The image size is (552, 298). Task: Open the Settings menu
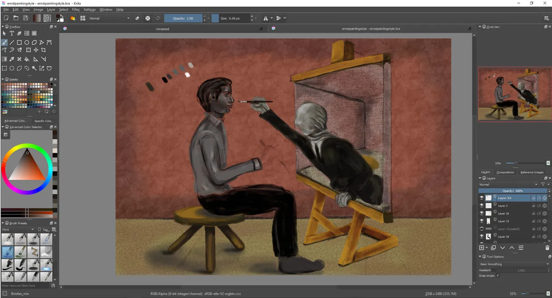tap(90, 9)
